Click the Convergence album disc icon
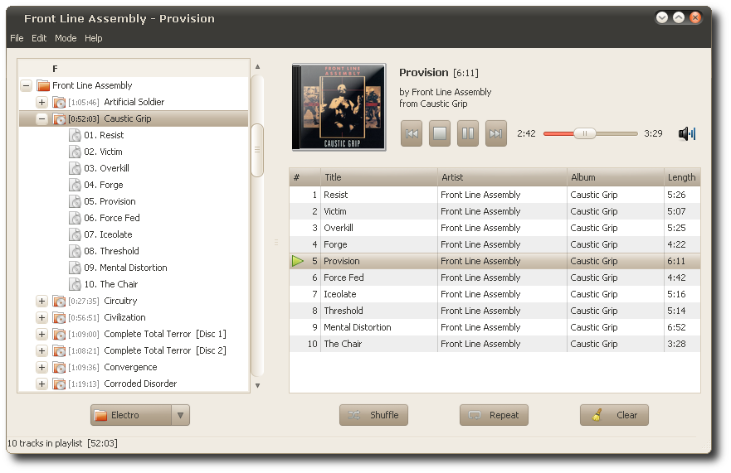731x473 pixels. tap(59, 367)
